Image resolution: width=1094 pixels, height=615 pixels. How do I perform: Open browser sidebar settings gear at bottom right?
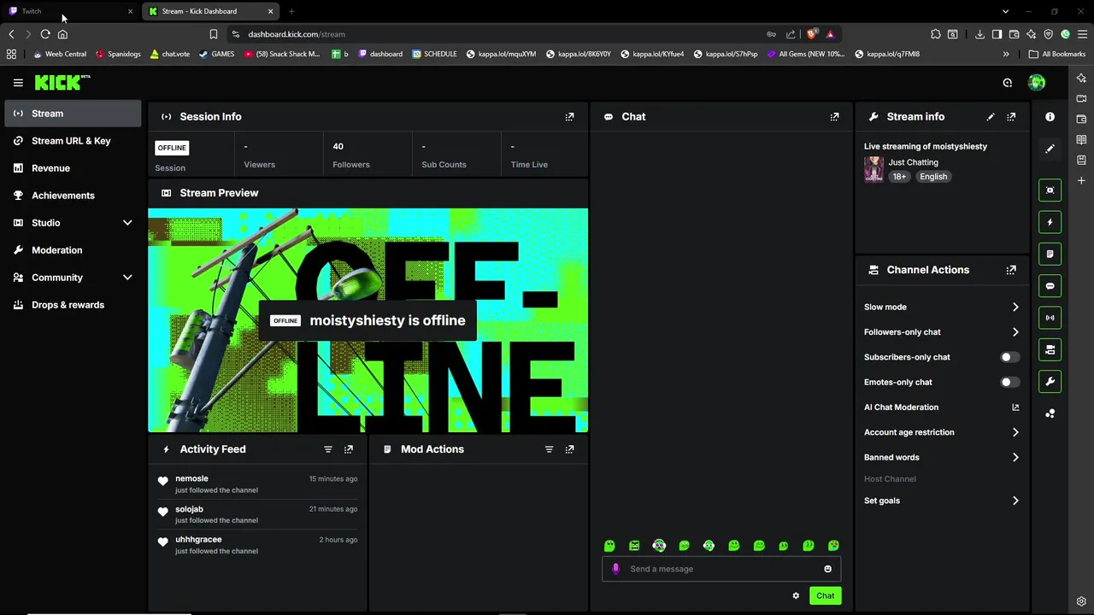pos(1081,601)
